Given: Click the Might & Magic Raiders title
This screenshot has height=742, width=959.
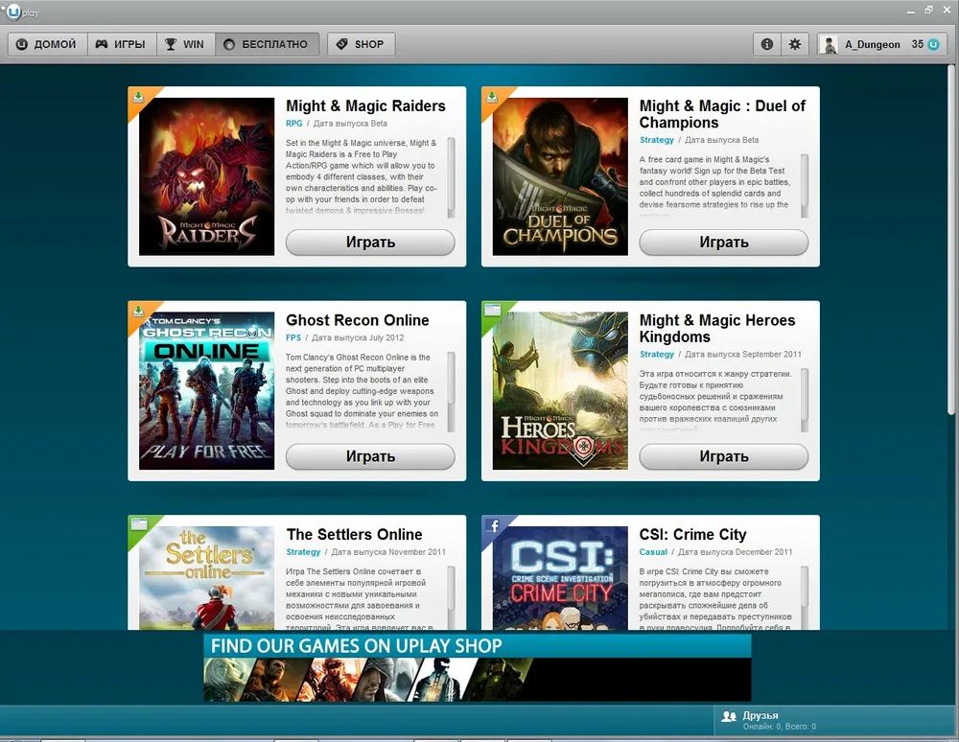Looking at the screenshot, I should [x=365, y=105].
